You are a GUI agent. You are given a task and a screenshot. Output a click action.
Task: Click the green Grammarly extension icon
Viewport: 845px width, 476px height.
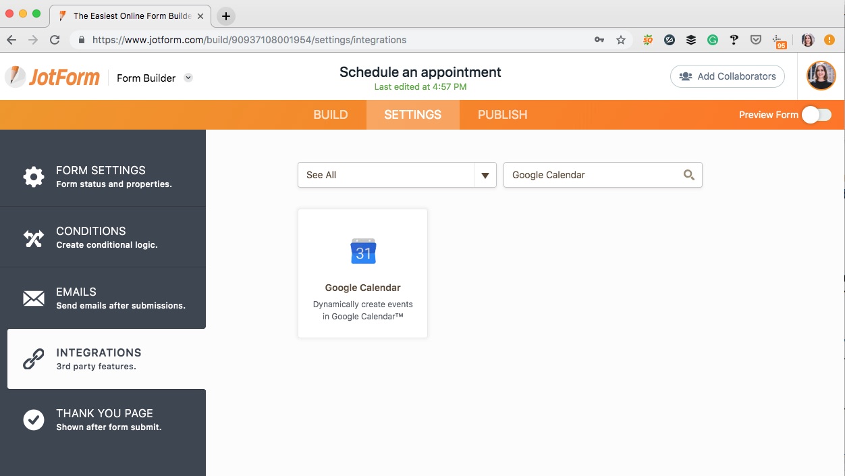(713, 40)
